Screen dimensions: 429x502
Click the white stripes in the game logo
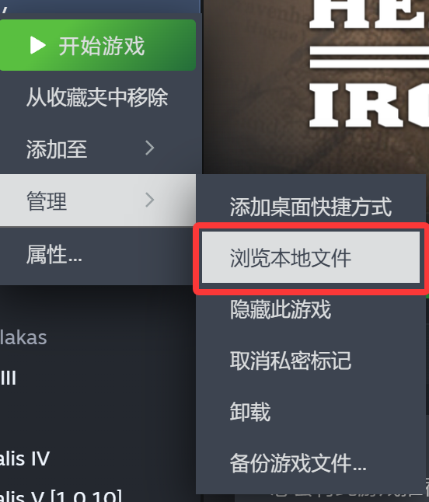369,58
